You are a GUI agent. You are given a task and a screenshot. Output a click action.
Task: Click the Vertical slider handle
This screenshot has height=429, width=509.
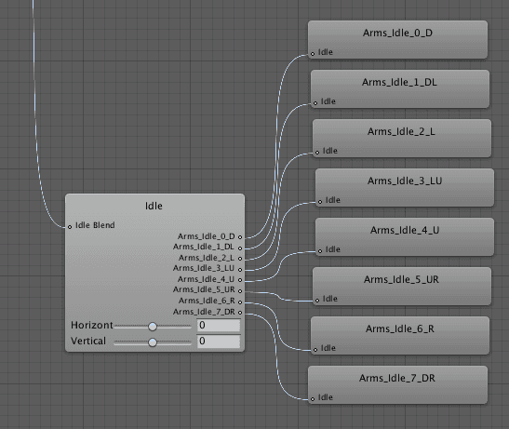click(x=153, y=342)
